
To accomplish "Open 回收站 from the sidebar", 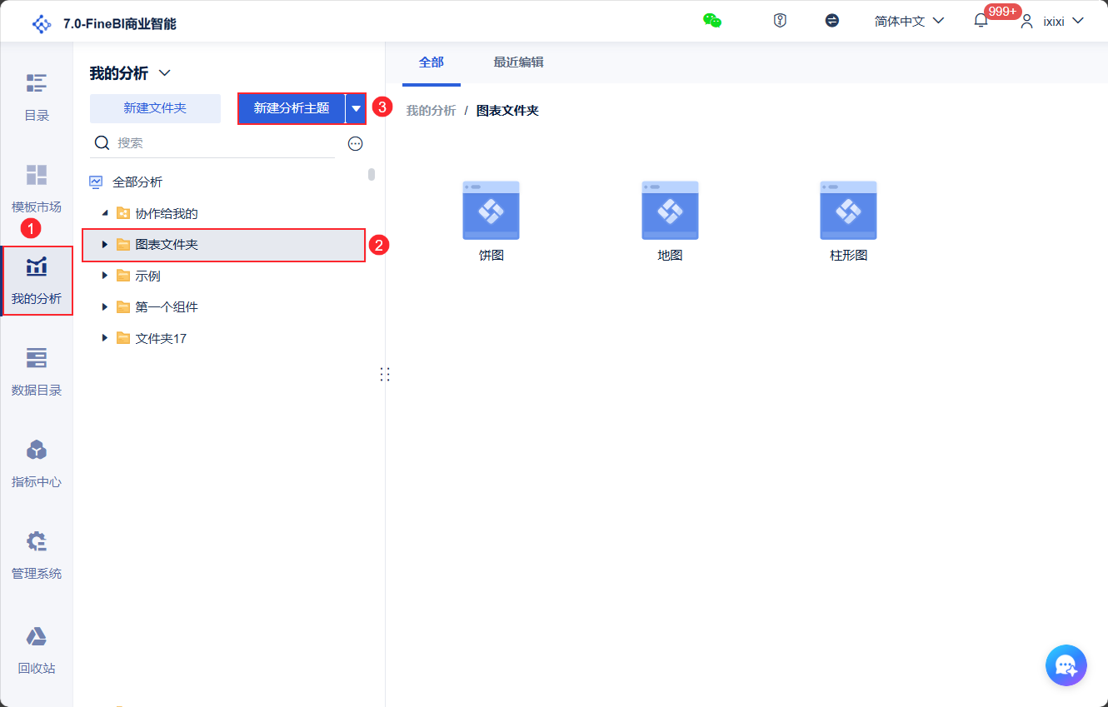I will coord(37,650).
